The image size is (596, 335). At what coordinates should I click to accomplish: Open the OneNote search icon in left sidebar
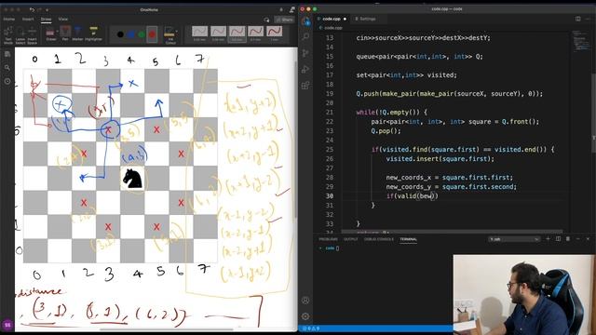pyautogui.click(x=7, y=68)
